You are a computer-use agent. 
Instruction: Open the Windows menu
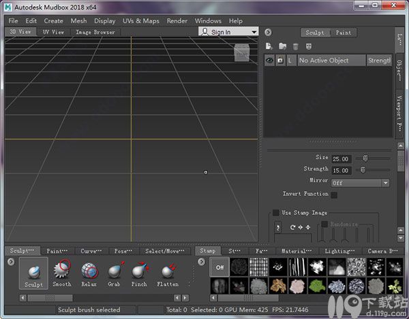click(x=208, y=21)
